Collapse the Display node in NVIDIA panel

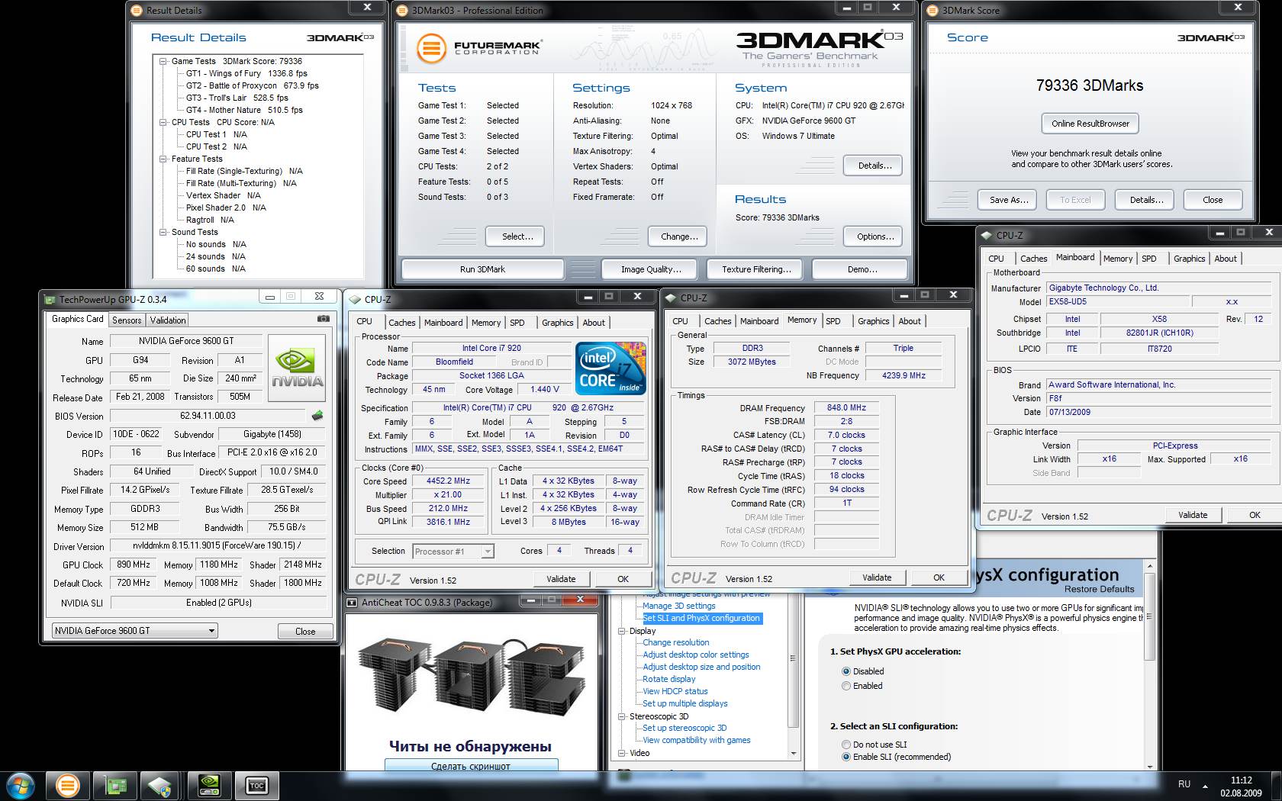pos(622,631)
